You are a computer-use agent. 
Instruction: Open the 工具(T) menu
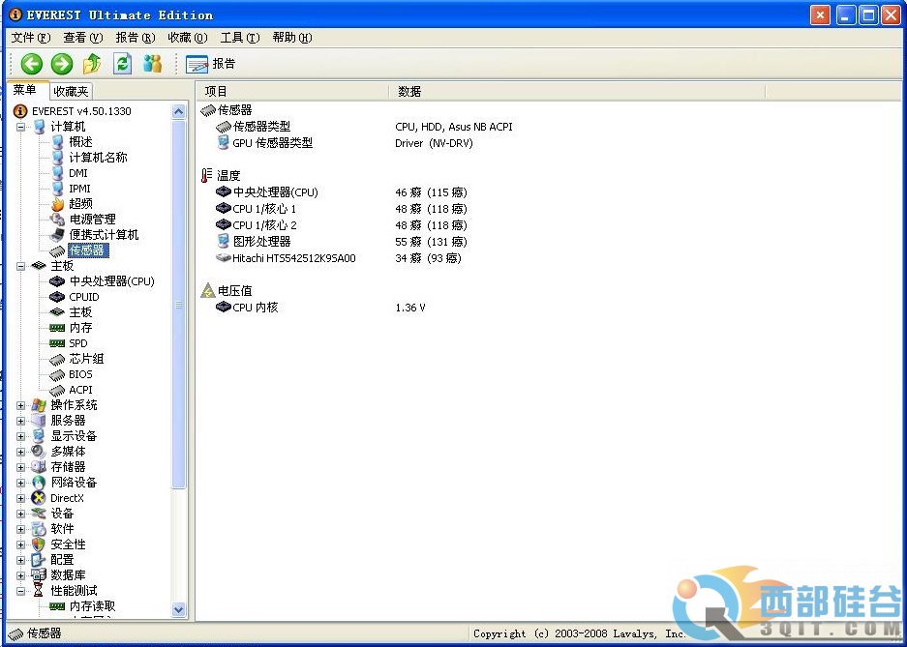click(x=239, y=38)
